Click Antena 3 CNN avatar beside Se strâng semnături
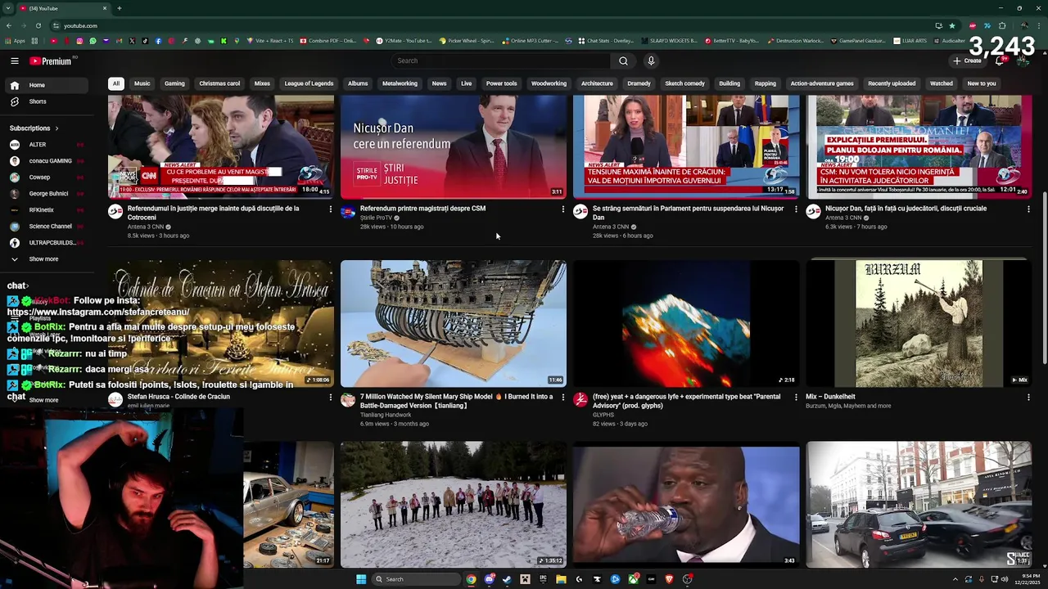The image size is (1048, 589). point(580,212)
